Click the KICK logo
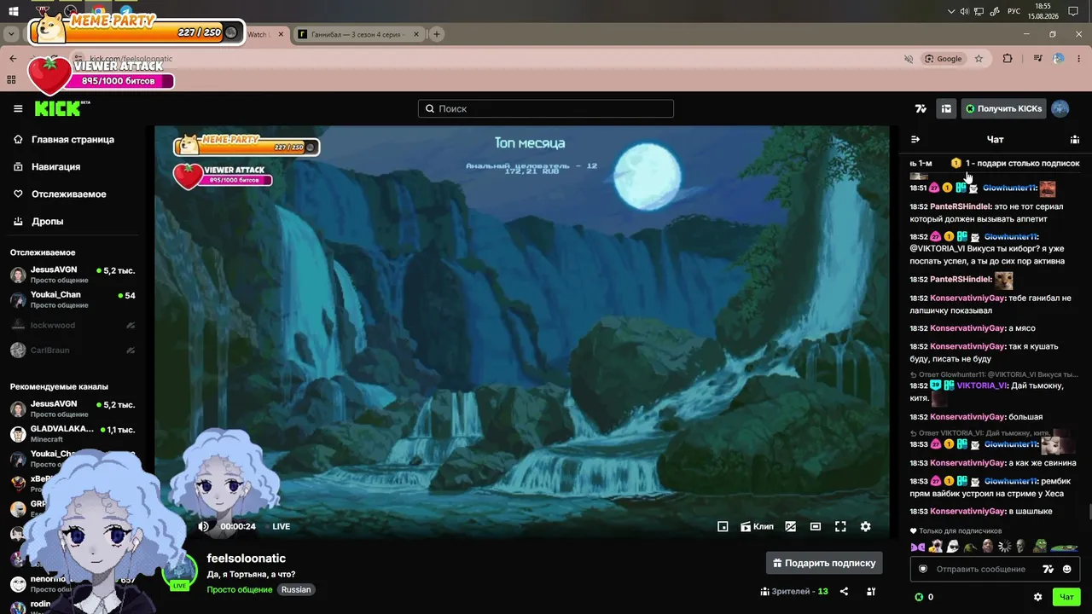 [61, 108]
